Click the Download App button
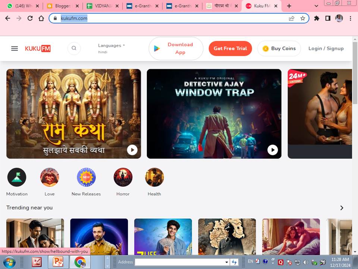 click(176, 49)
